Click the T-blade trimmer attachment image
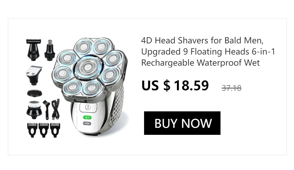Viewport: 294px width, 170px height. click(34, 50)
